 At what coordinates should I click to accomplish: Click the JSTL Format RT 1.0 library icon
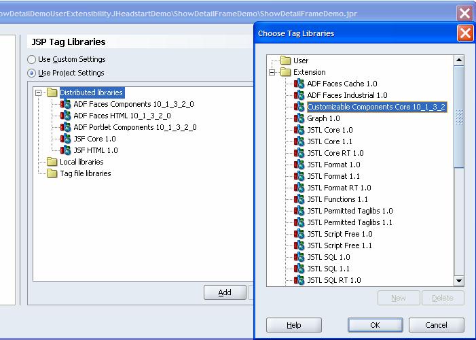299,188
